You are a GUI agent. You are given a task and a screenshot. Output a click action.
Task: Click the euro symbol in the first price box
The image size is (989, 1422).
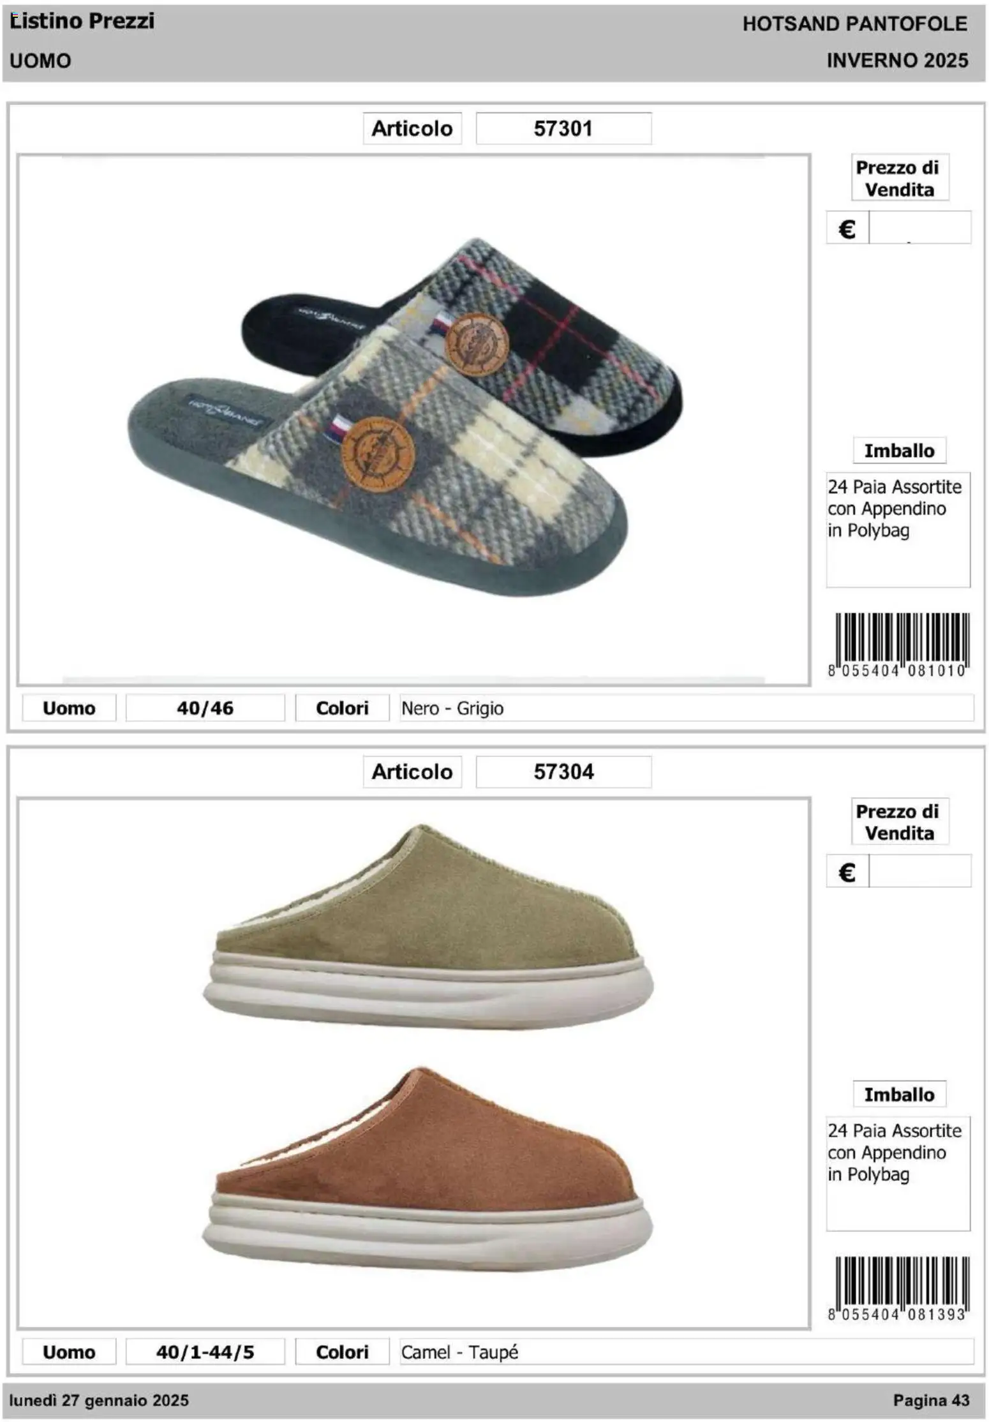[847, 228]
